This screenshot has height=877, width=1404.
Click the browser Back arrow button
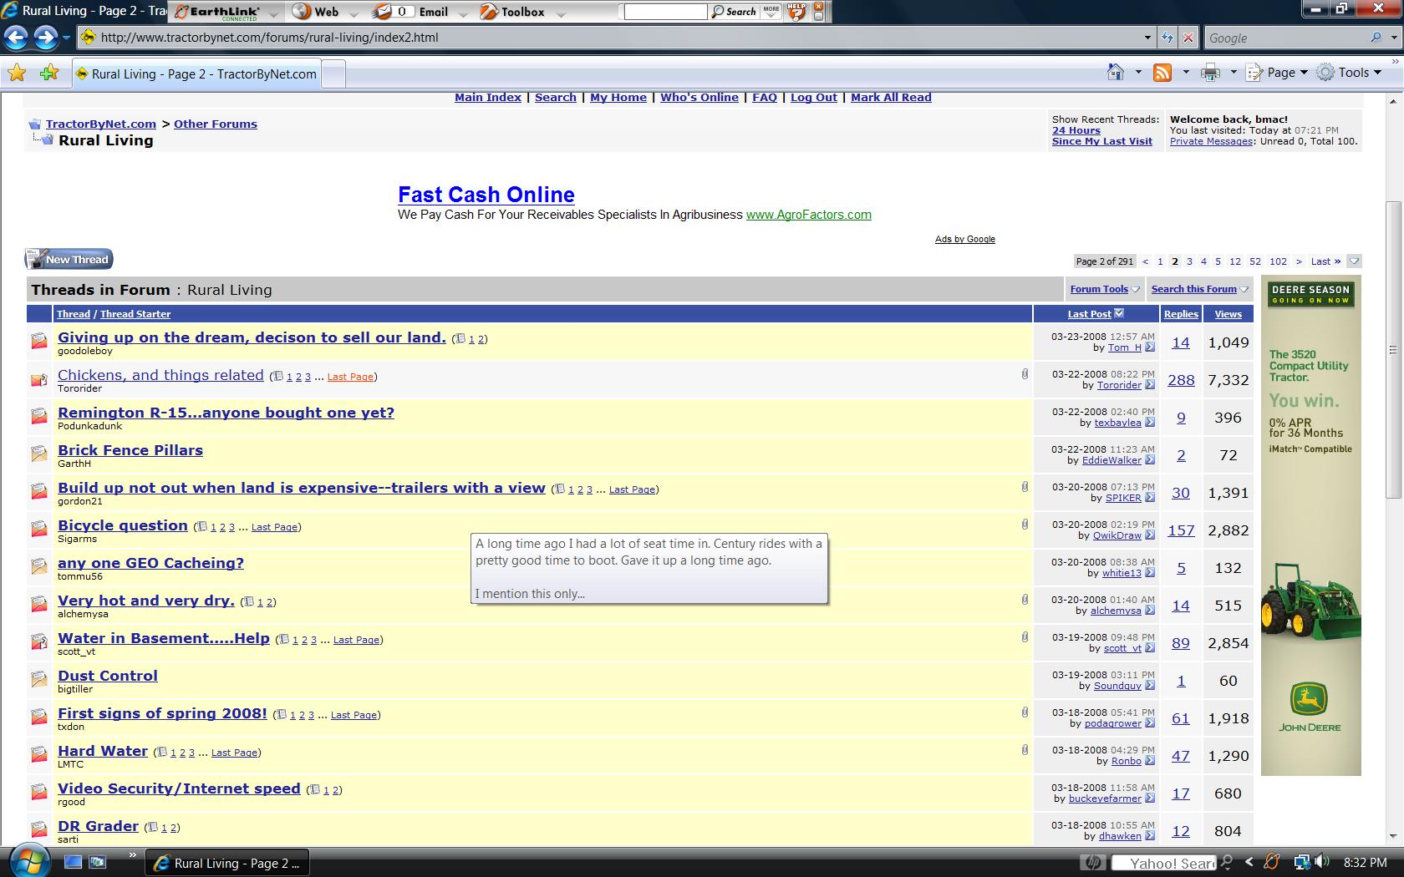(16, 38)
